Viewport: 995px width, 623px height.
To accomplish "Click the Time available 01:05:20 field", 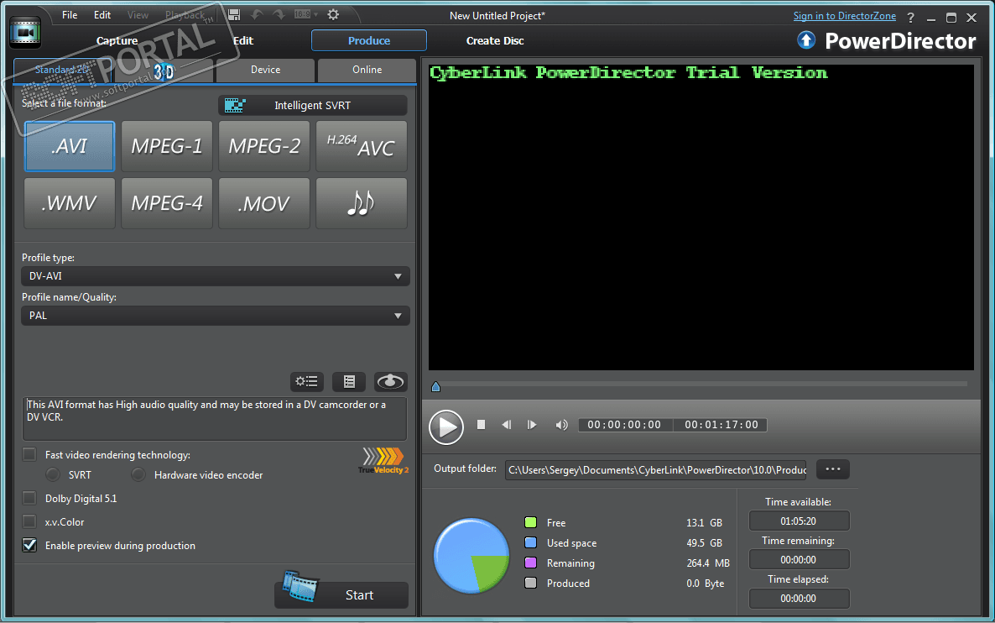I will 799,521.
